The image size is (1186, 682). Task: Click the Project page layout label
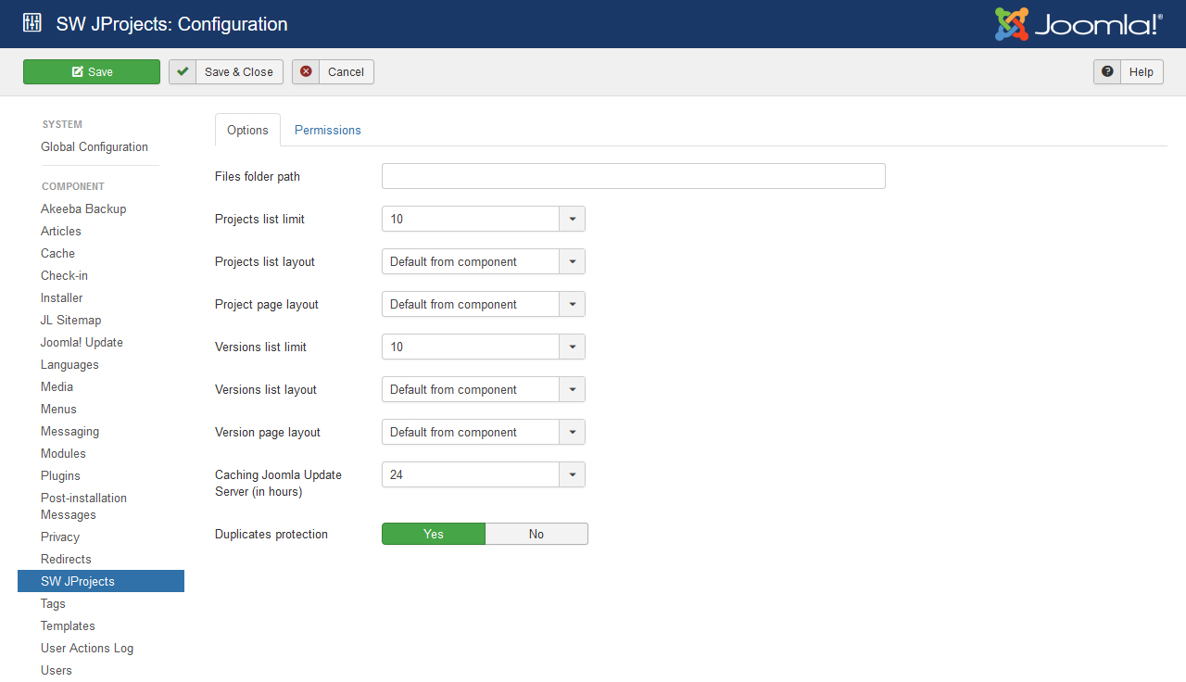click(267, 304)
